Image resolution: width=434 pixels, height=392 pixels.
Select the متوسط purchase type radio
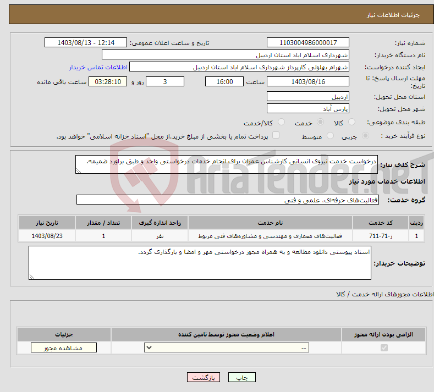330,136
